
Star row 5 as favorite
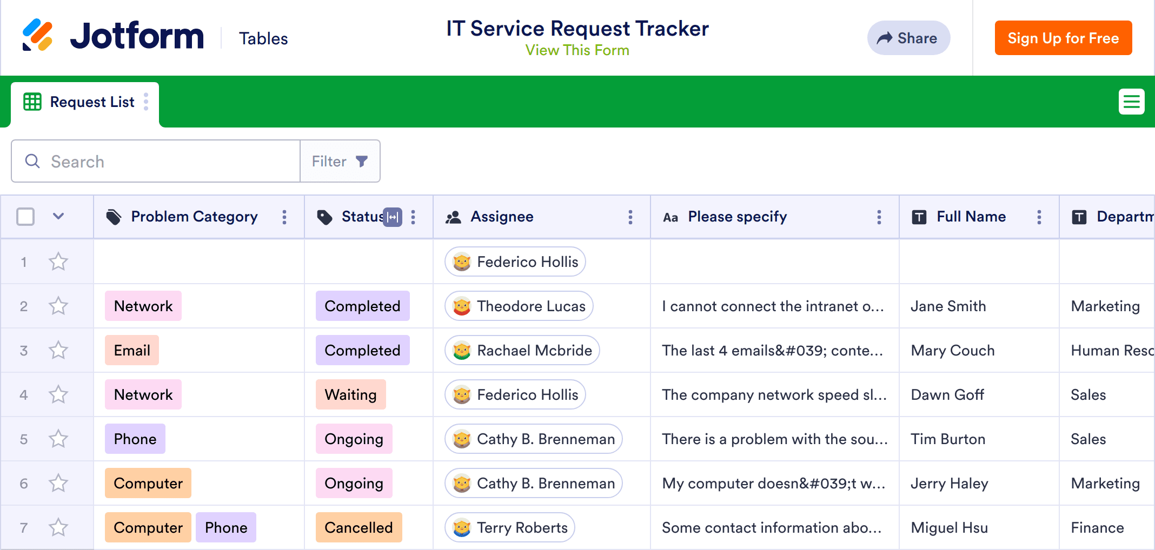(x=58, y=439)
